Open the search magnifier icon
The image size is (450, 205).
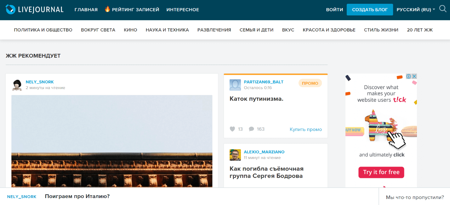(443, 9)
